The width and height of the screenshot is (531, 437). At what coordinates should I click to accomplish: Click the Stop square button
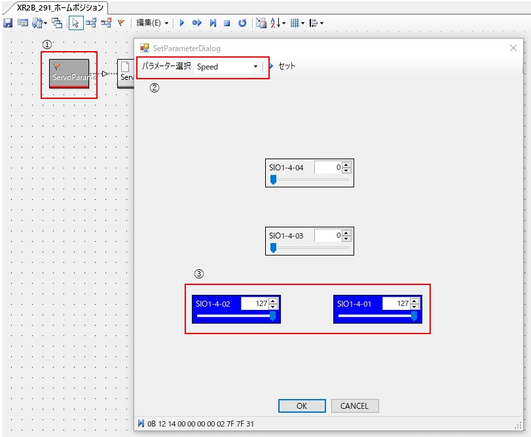tap(227, 23)
